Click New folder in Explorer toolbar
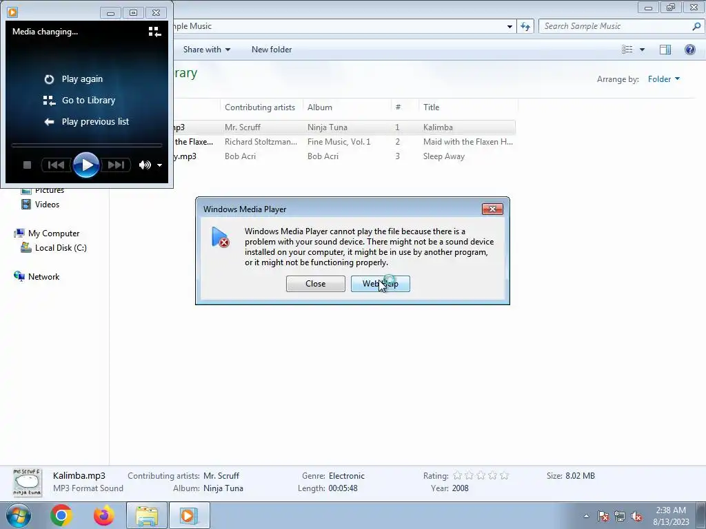Viewport: 706px width, 529px height. (272, 50)
